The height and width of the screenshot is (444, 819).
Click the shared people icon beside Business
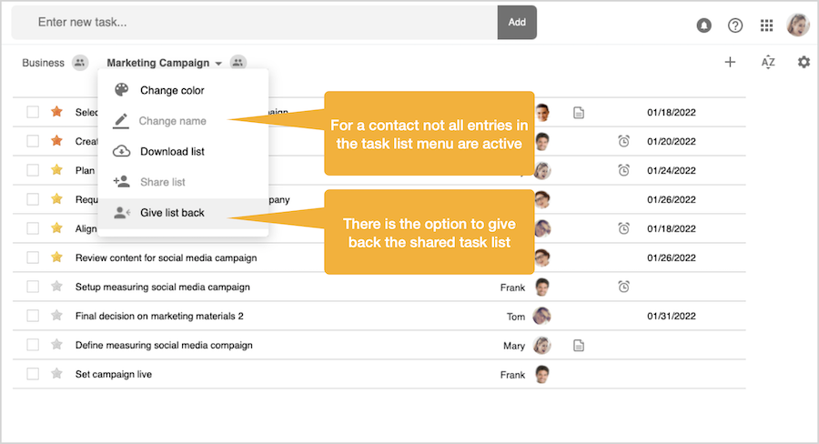[80, 63]
